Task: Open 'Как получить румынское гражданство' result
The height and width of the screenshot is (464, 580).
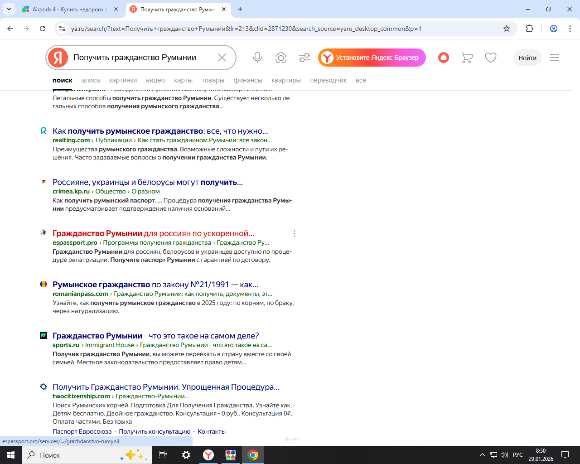Action: [x=160, y=131]
